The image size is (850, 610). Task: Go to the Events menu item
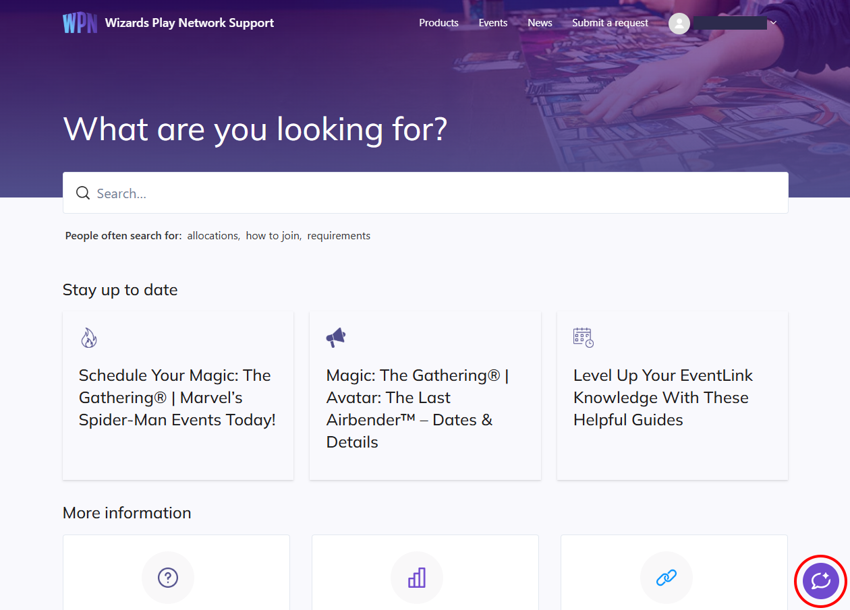pyautogui.click(x=493, y=23)
